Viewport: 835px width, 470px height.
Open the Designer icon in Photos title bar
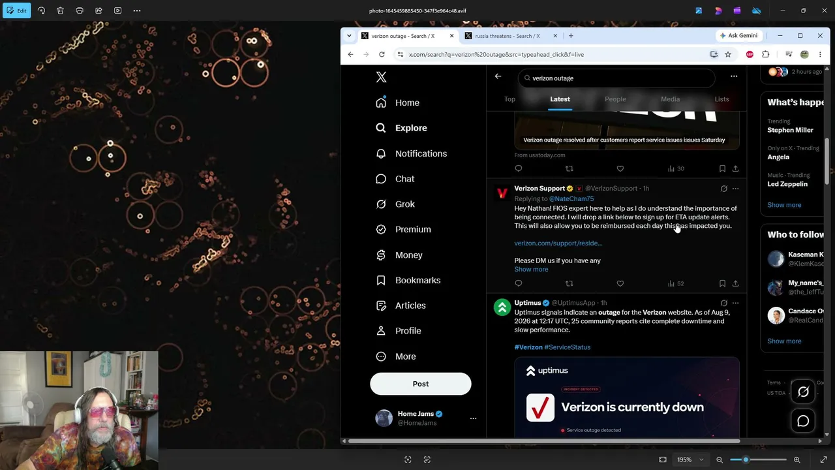click(x=718, y=10)
